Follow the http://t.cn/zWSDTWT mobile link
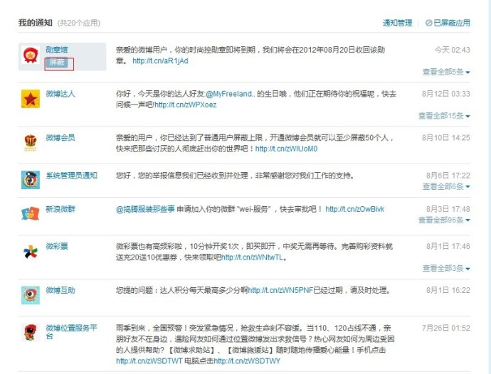The height and width of the screenshot is (374, 491). point(149,361)
